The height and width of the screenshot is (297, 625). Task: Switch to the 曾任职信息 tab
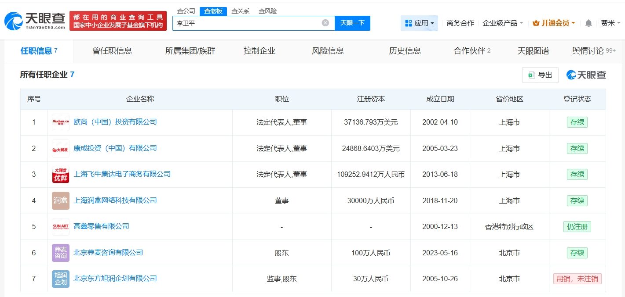[112, 51]
